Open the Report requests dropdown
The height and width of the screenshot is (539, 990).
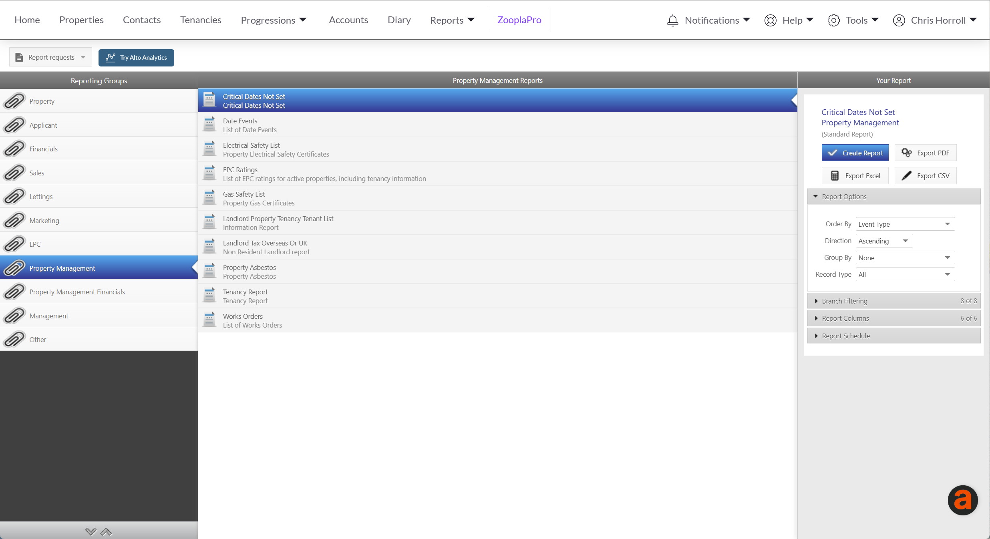[x=50, y=57]
